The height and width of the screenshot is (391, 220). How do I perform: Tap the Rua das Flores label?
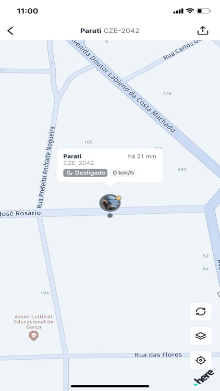(x=158, y=355)
